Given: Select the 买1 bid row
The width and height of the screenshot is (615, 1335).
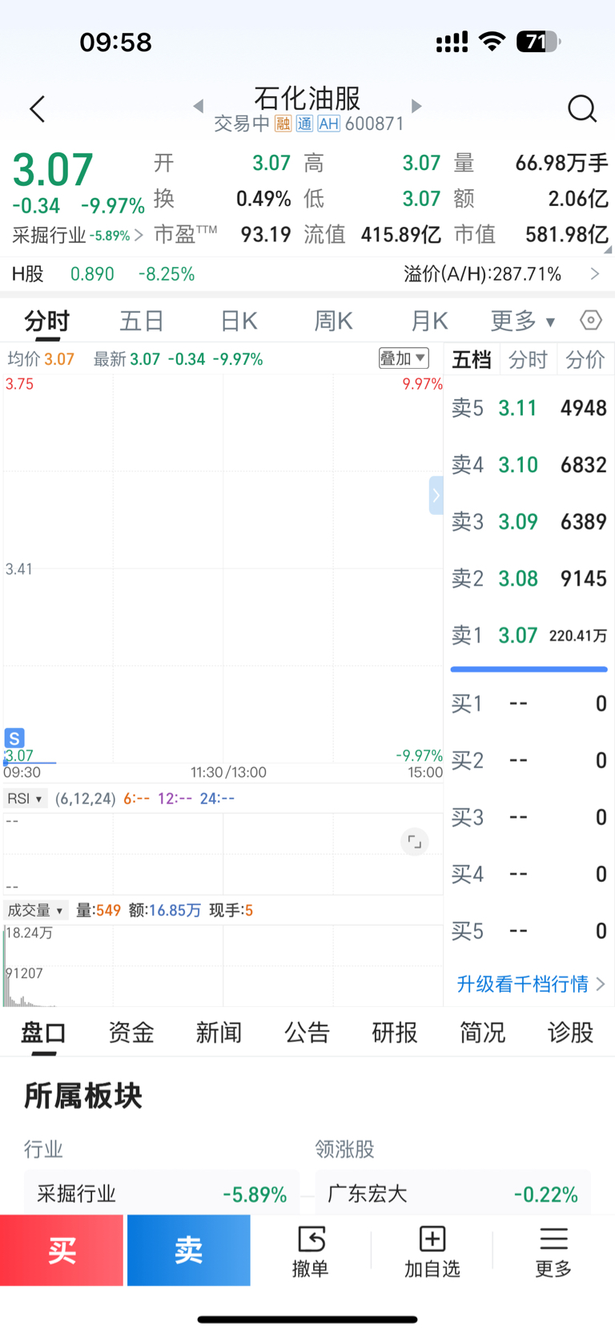Looking at the screenshot, I should click(529, 704).
